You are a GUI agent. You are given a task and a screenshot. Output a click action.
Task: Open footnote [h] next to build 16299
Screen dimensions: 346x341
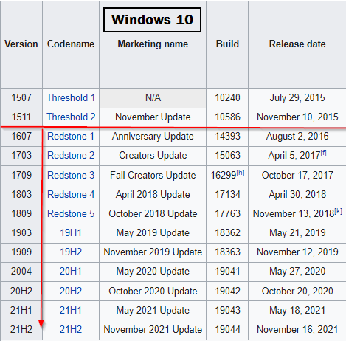click(241, 173)
